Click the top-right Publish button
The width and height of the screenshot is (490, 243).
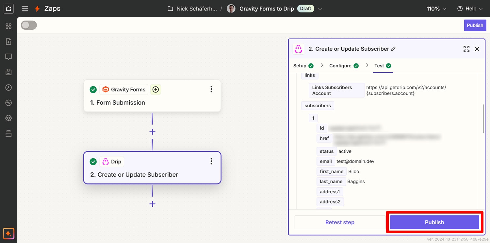[x=475, y=25]
